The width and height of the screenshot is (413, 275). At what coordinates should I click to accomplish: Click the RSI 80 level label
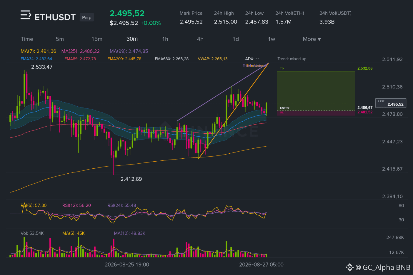[401, 206]
